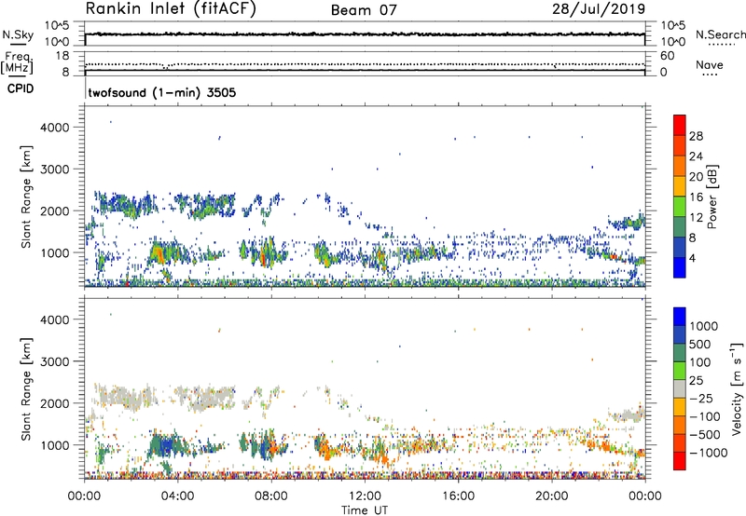Viewport: 746px width, 516px height.
Task: Click the '20:00' time axis tick label
Action: point(551,496)
